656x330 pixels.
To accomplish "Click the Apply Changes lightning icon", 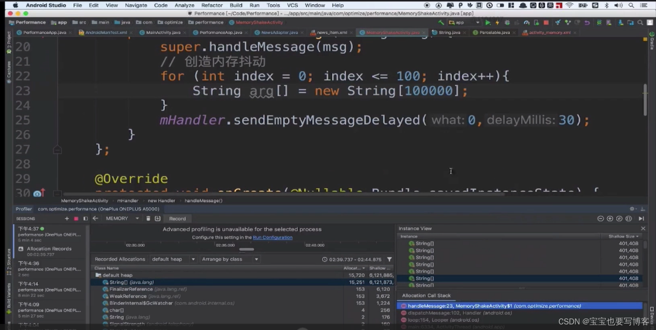I will (497, 22).
